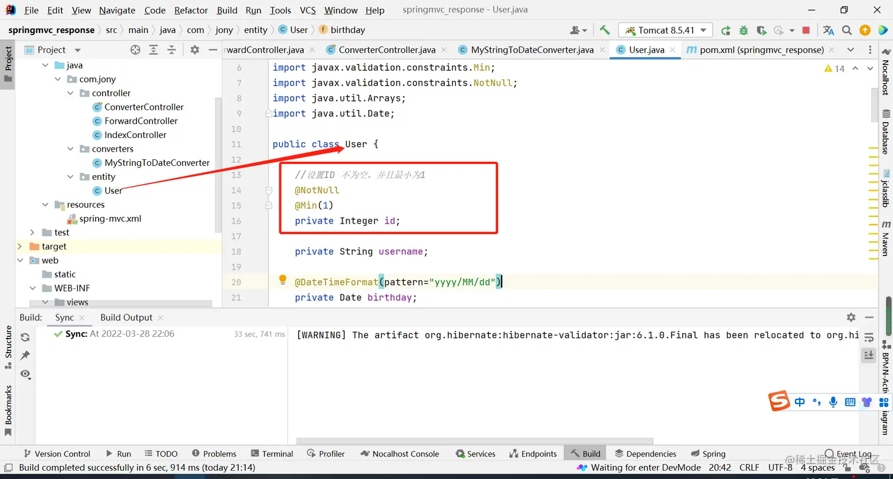
Task: Hide the Project tool window
Action: coord(213,50)
